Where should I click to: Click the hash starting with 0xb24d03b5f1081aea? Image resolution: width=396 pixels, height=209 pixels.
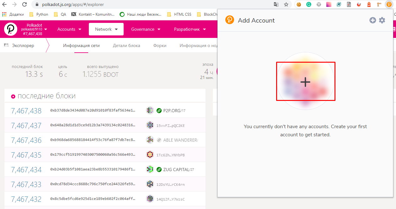pyautogui.click(x=93, y=170)
